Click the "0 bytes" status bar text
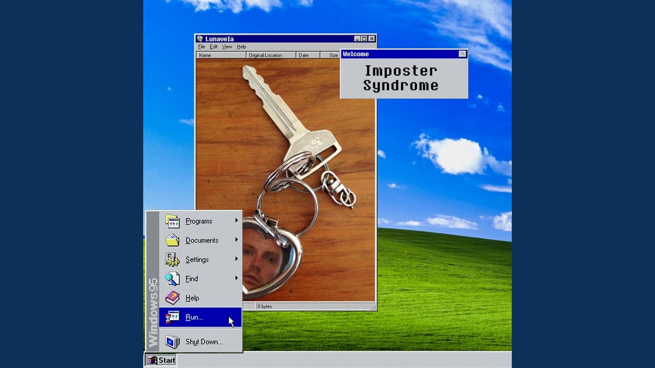The height and width of the screenshot is (368, 655). pos(265,307)
